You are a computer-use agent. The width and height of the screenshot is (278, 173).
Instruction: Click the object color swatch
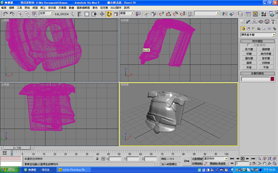pos(272,79)
